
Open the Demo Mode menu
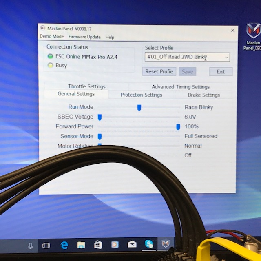pyautogui.click(x=51, y=37)
